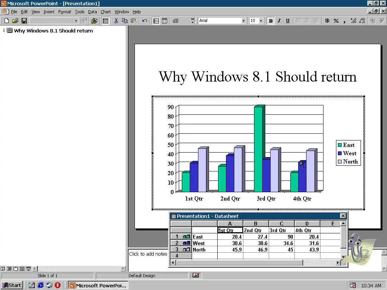Open the Arial font name dropdown
The height and width of the screenshot is (290, 387).
[244, 21]
